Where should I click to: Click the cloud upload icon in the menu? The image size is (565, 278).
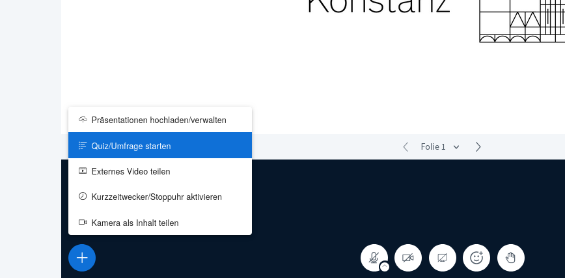83,120
